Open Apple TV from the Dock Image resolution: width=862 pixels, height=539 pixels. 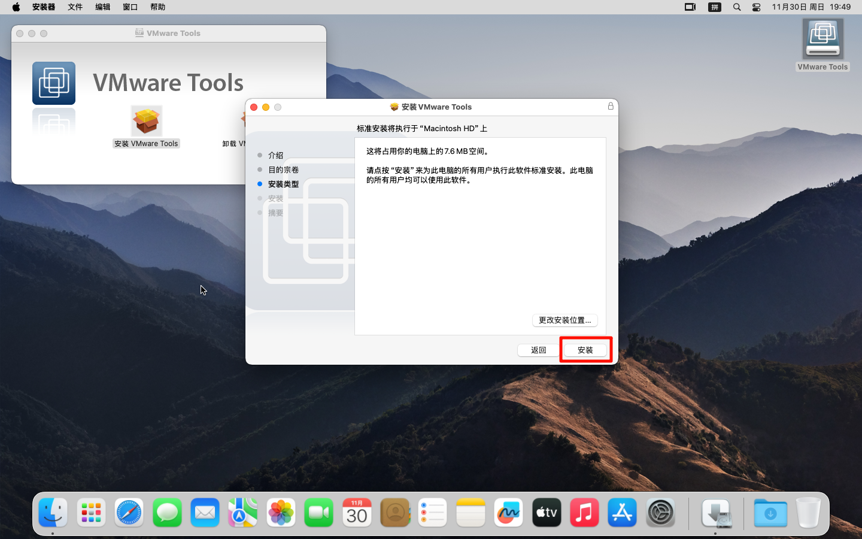pyautogui.click(x=547, y=513)
